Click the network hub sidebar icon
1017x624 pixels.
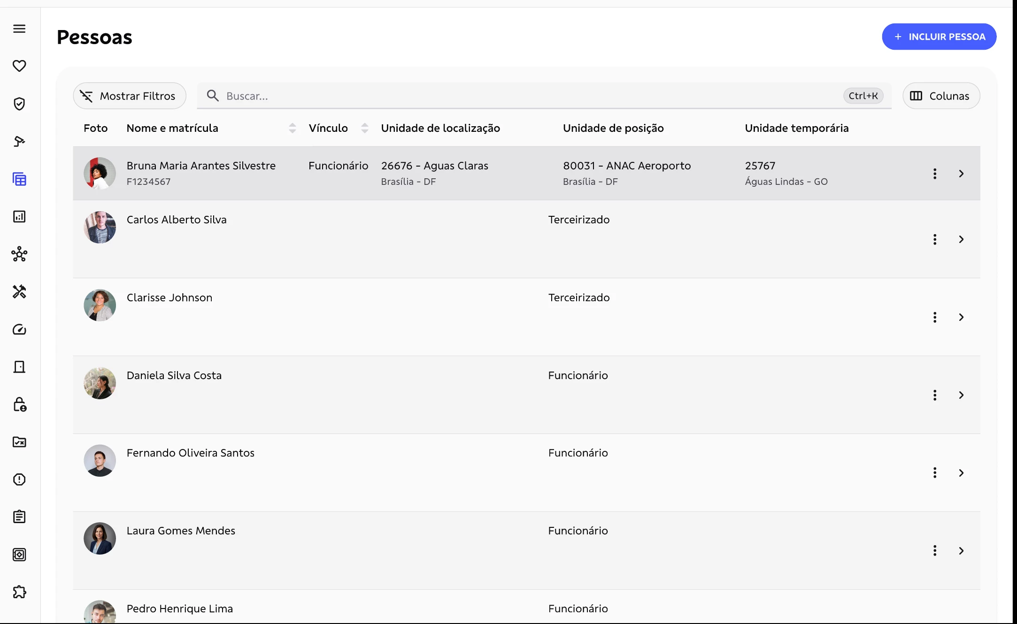(19, 254)
